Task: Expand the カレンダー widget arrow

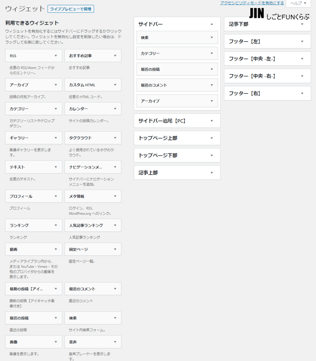Action: click(x=115, y=109)
